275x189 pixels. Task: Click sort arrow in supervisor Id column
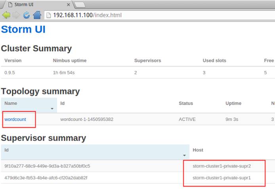pyautogui.click(x=184, y=155)
